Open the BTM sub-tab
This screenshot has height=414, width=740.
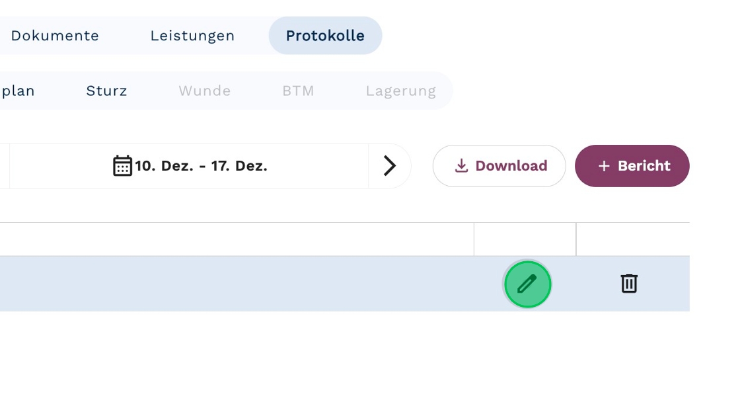(298, 91)
